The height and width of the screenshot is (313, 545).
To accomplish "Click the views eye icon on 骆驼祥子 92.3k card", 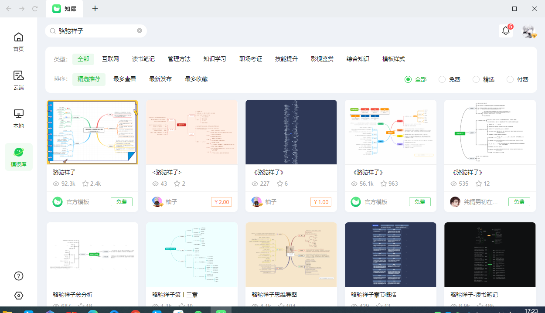I will [x=56, y=184].
